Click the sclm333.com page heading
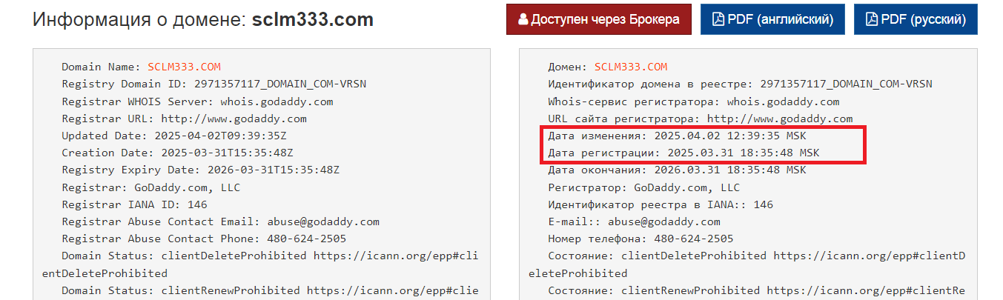This screenshot has width=1003, height=300. click(x=312, y=19)
